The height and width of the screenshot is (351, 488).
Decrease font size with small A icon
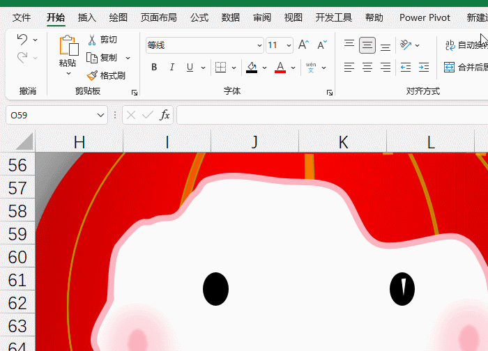(322, 45)
